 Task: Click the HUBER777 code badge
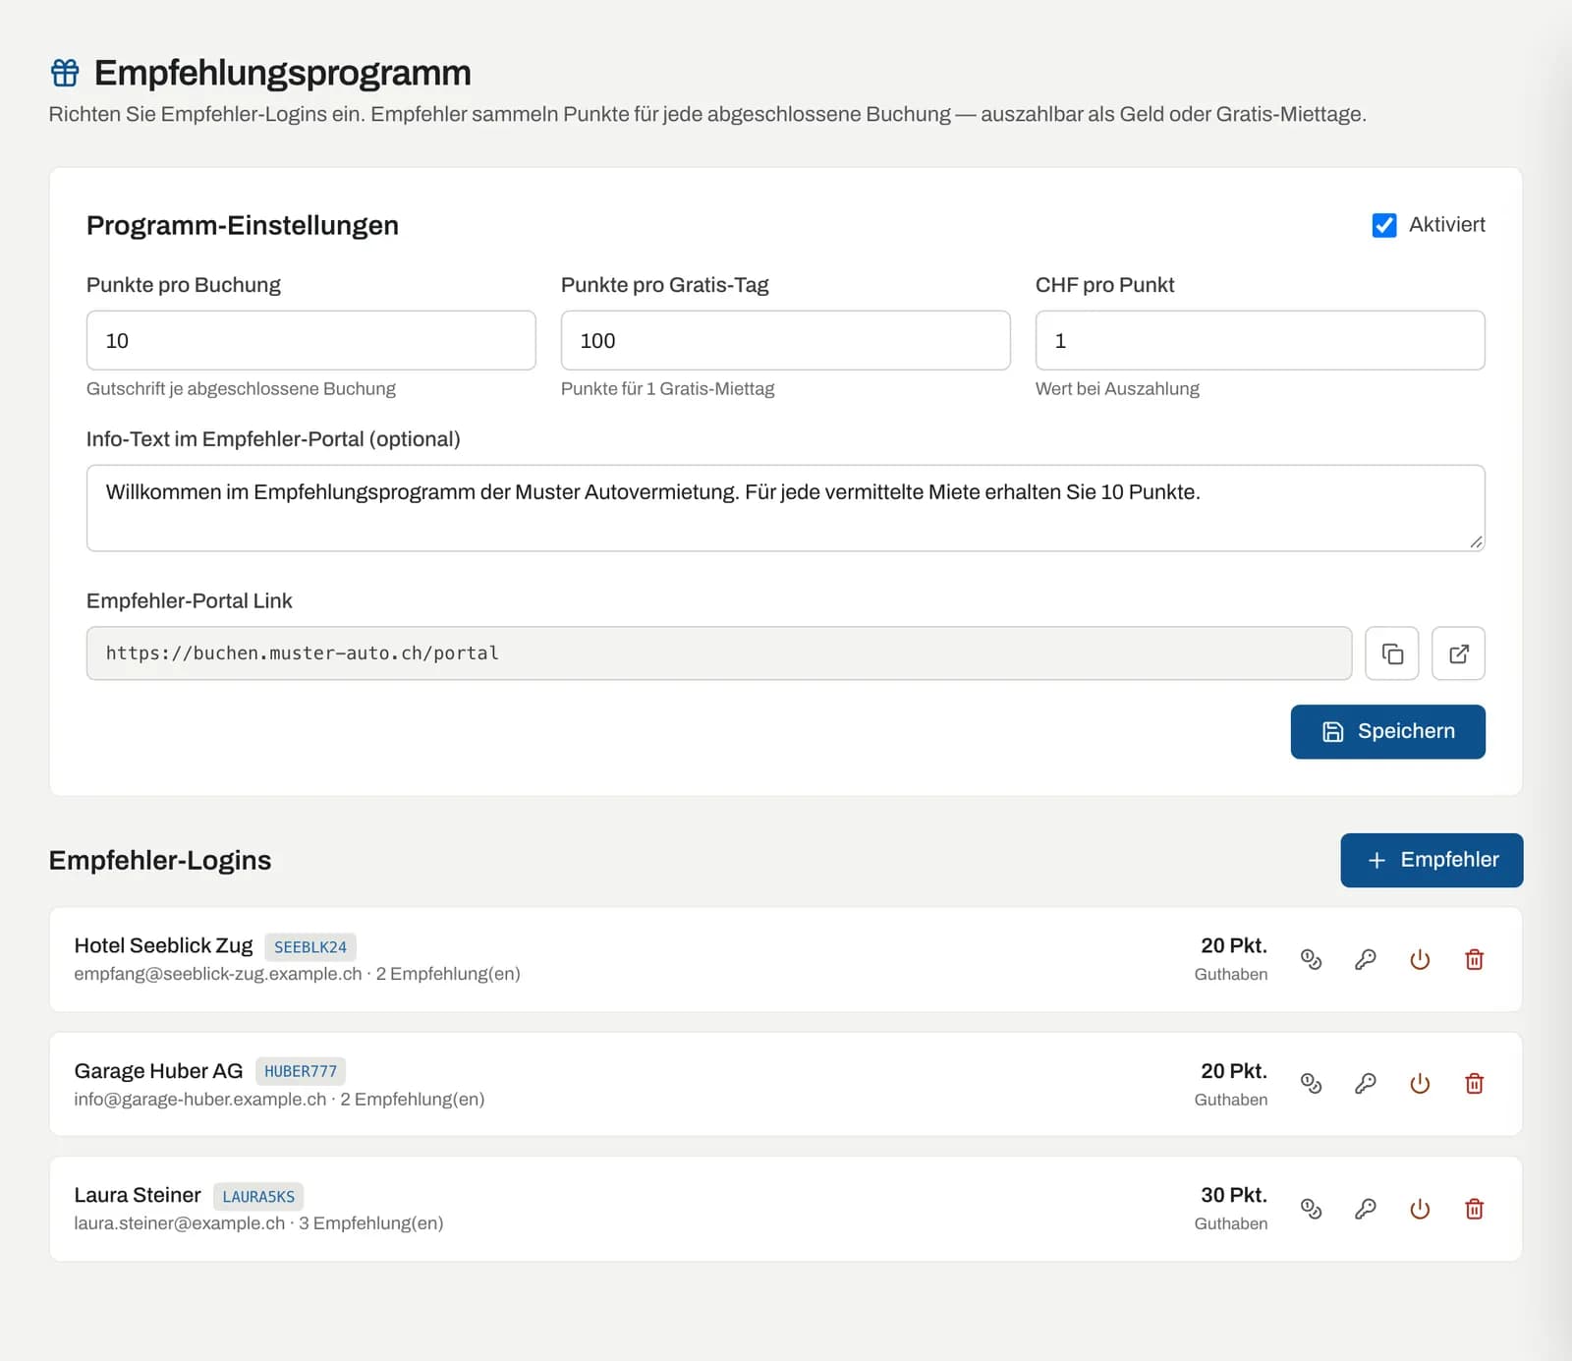pos(301,1071)
